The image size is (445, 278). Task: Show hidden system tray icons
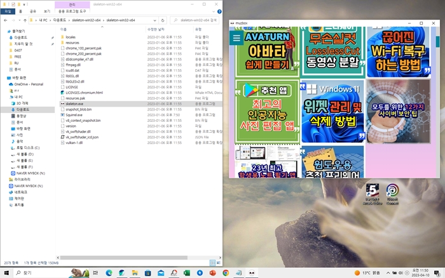click(388, 273)
